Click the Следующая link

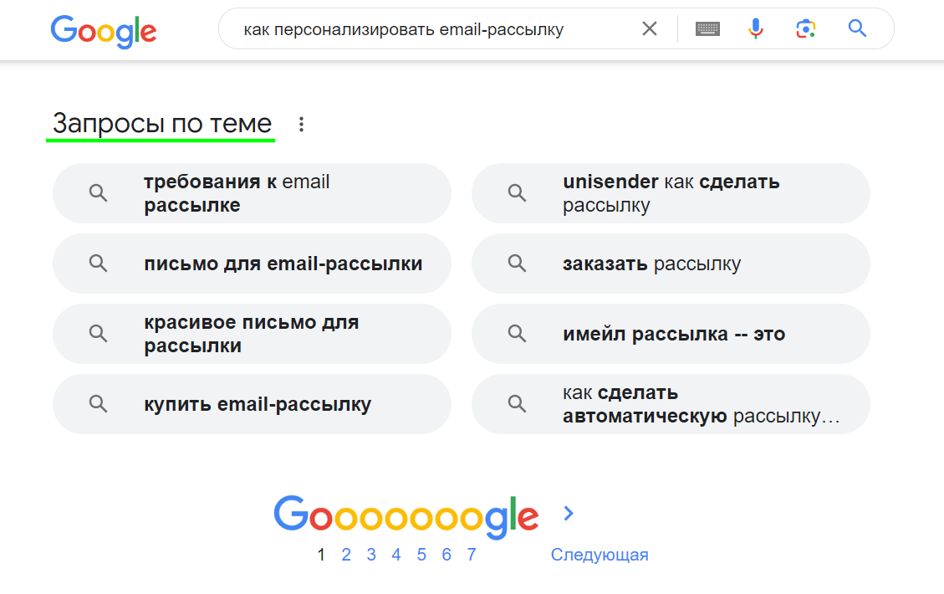click(600, 555)
